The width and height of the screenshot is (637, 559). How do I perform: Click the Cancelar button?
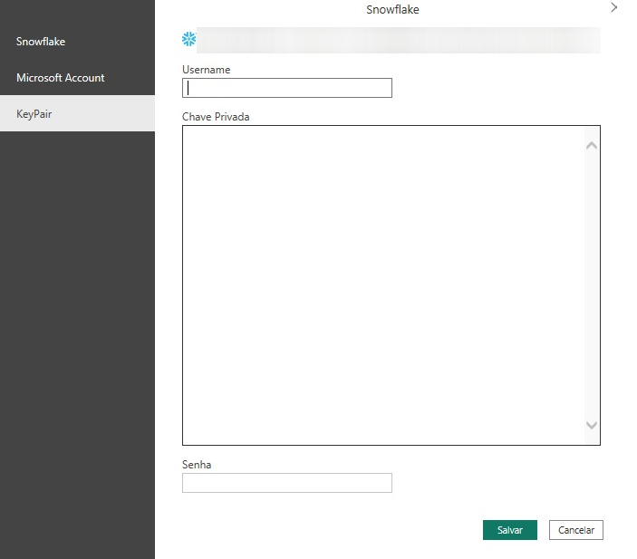[x=576, y=530]
